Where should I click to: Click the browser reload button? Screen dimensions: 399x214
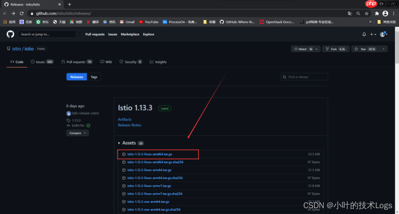(23, 13)
